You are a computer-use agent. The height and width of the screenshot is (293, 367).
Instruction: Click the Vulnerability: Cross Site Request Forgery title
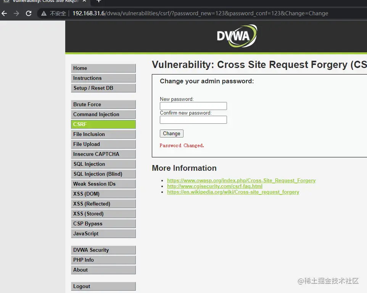pos(259,65)
